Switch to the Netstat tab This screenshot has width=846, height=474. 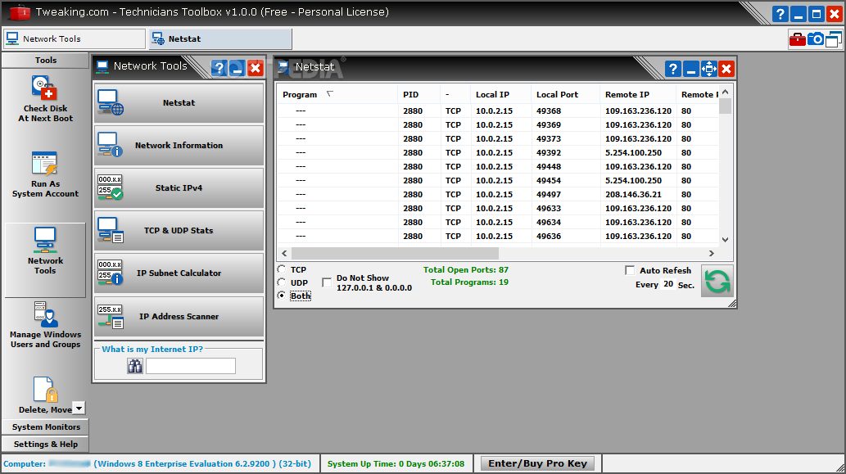[220, 38]
